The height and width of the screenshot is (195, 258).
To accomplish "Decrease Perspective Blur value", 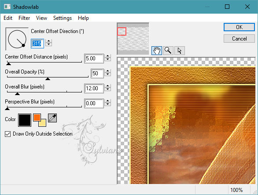I will click(107, 104).
